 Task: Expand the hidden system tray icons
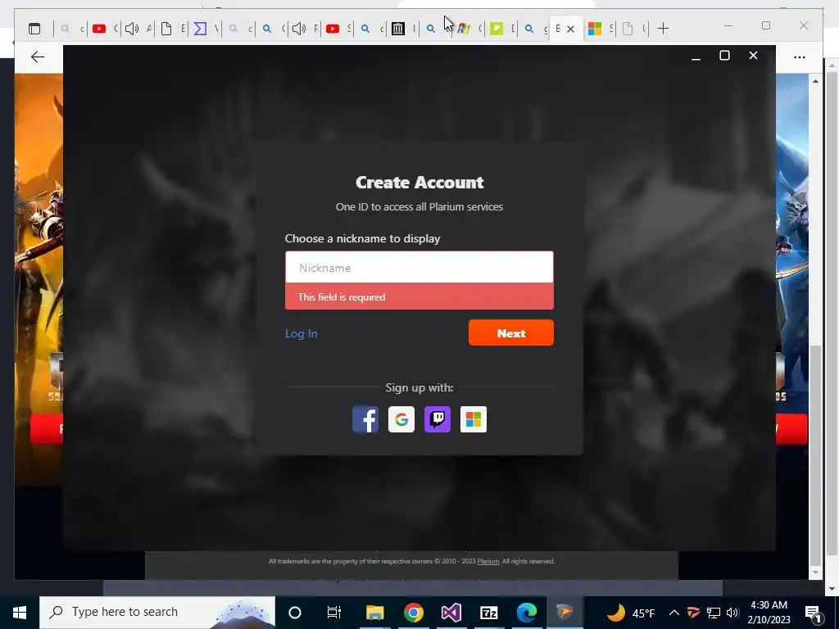pyautogui.click(x=674, y=613)
